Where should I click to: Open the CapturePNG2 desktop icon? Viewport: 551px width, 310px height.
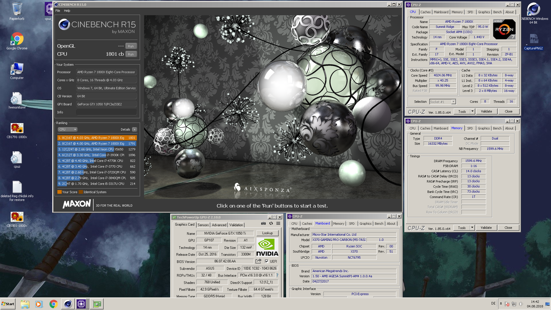[x=533, y=42]
